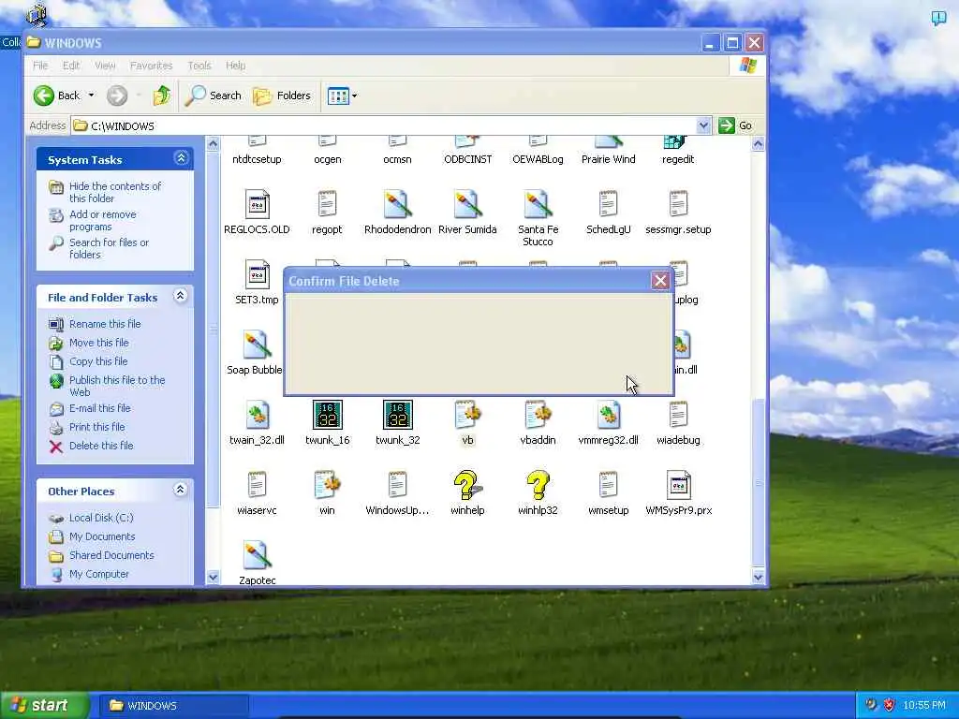Open the Windows Start menu
The width and height of the screenshot is (959, 719).
pyautogui.click(x=45, y=705)
